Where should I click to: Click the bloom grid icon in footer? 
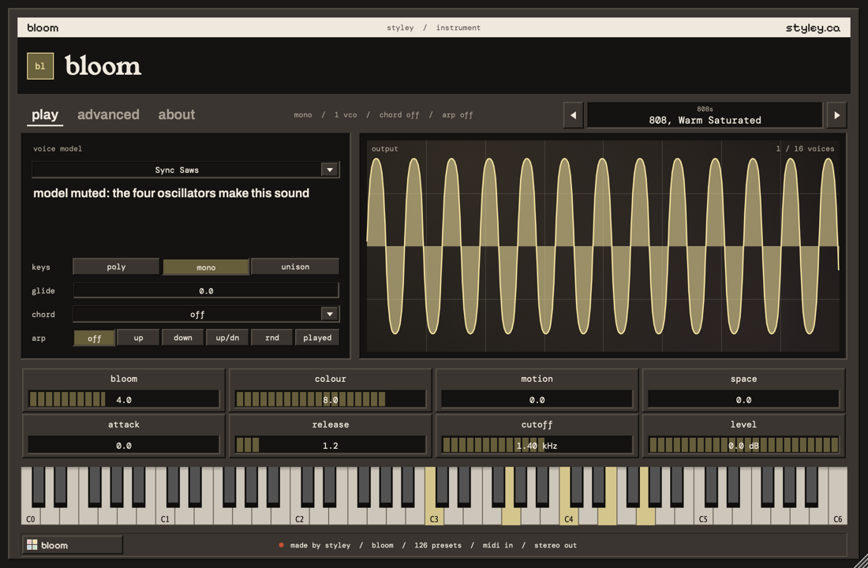pos(32,545)
